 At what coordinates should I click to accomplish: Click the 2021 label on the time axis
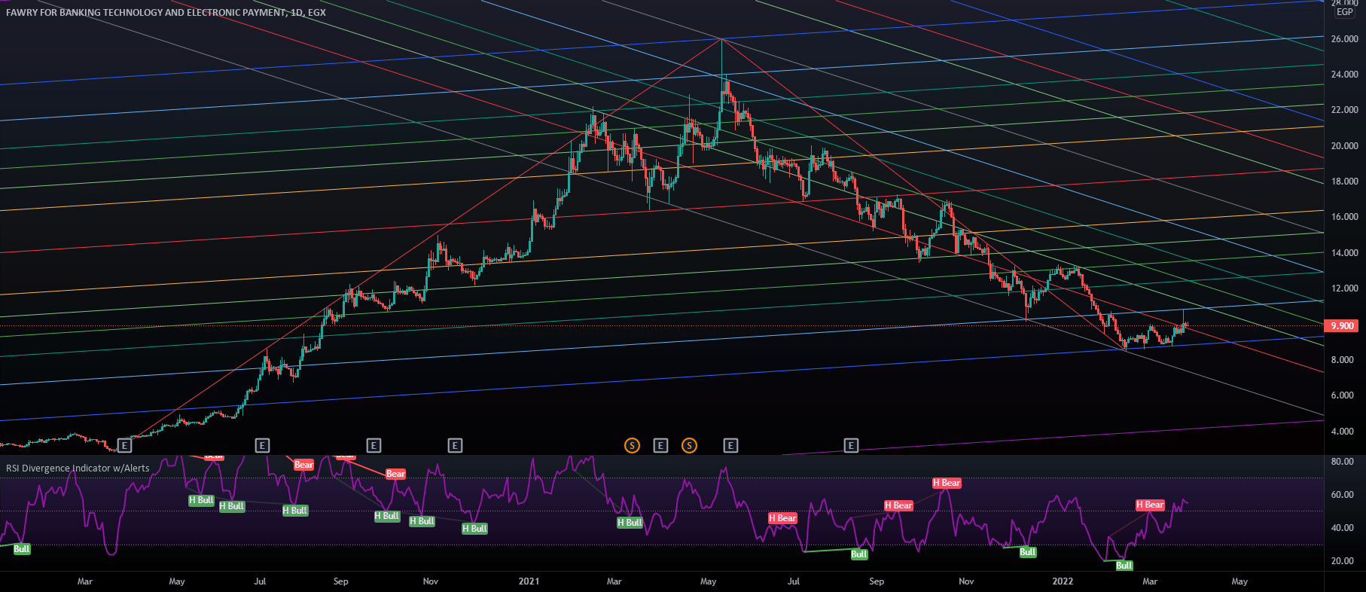pyautogui.click(x=529, y=581)
